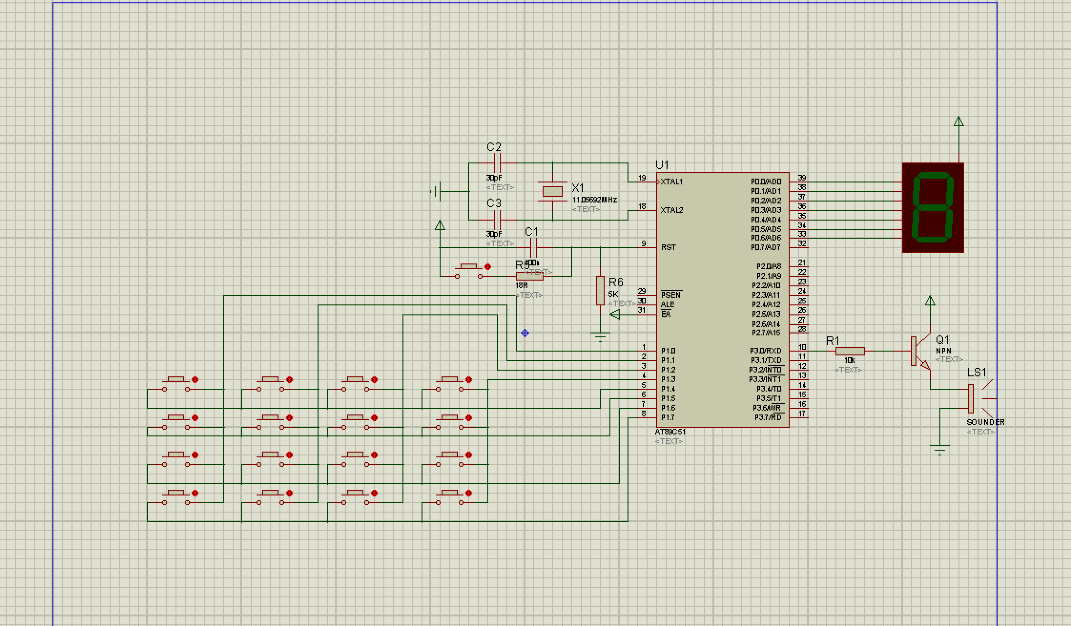The width and height of the screenshot is (1071, 626).
Task: Click the 5K value beside R6
Action: click(613, 294)
